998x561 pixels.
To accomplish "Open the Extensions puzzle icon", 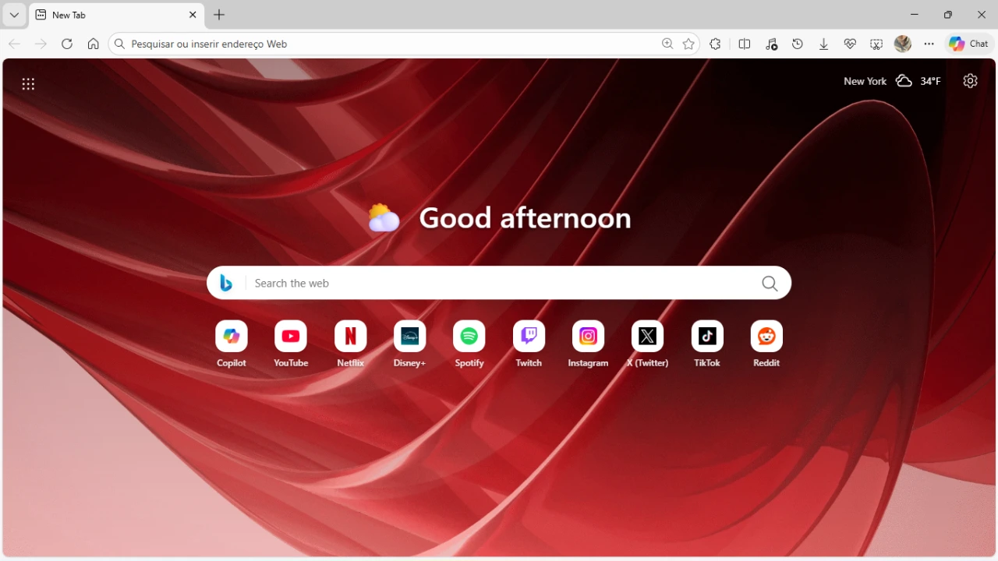I will pos(715,44).
